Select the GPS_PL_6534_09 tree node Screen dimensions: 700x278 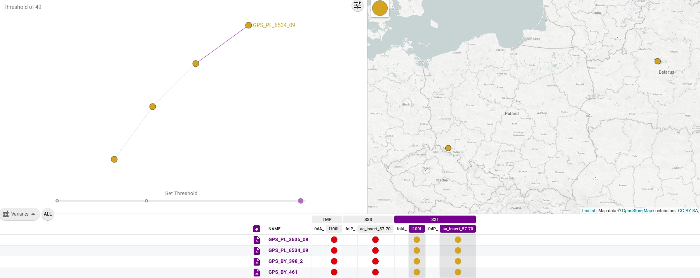pos(249,25)
